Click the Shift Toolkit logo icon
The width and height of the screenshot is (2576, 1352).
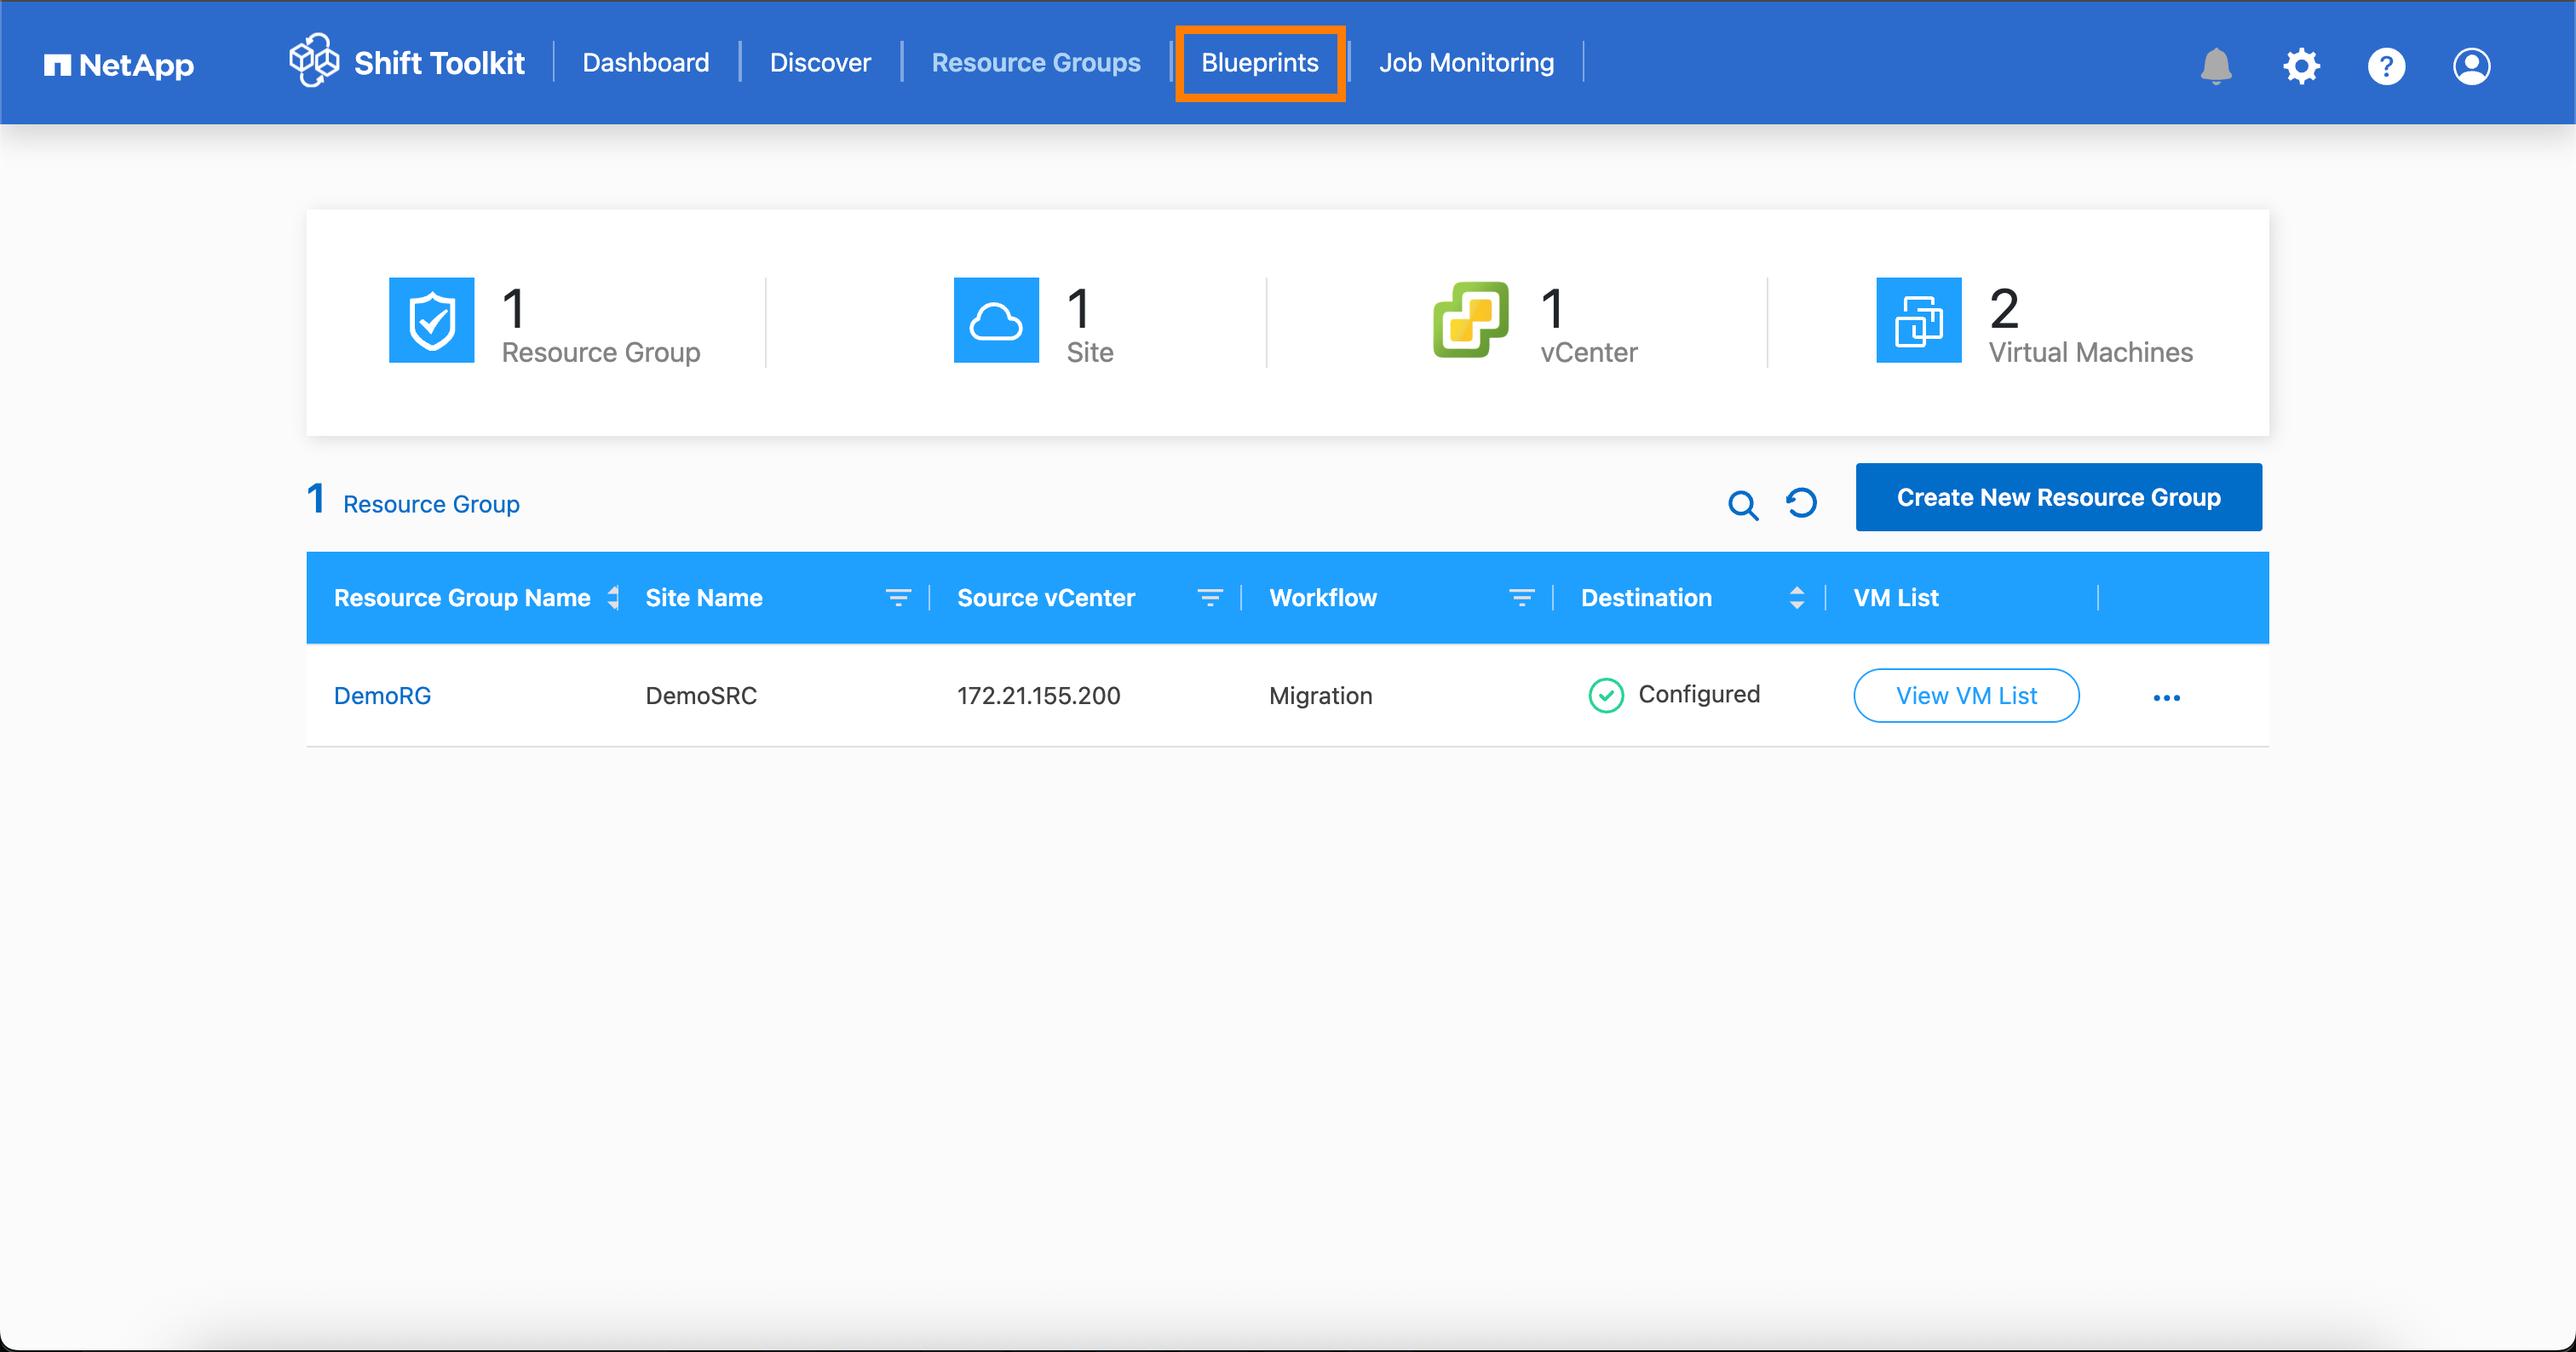coord(314,61)
